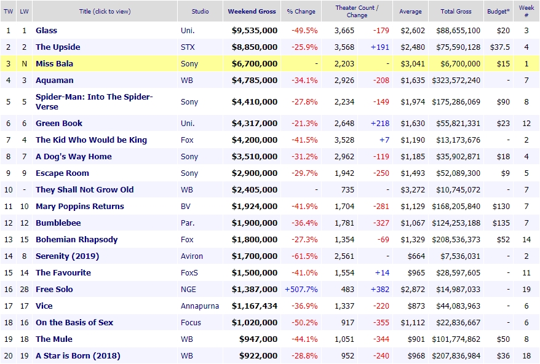Open A Dog's Way Home link

point(74,156)
